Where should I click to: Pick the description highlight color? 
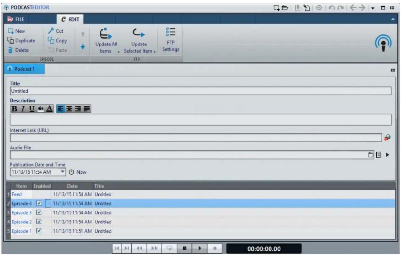(41, 109)
